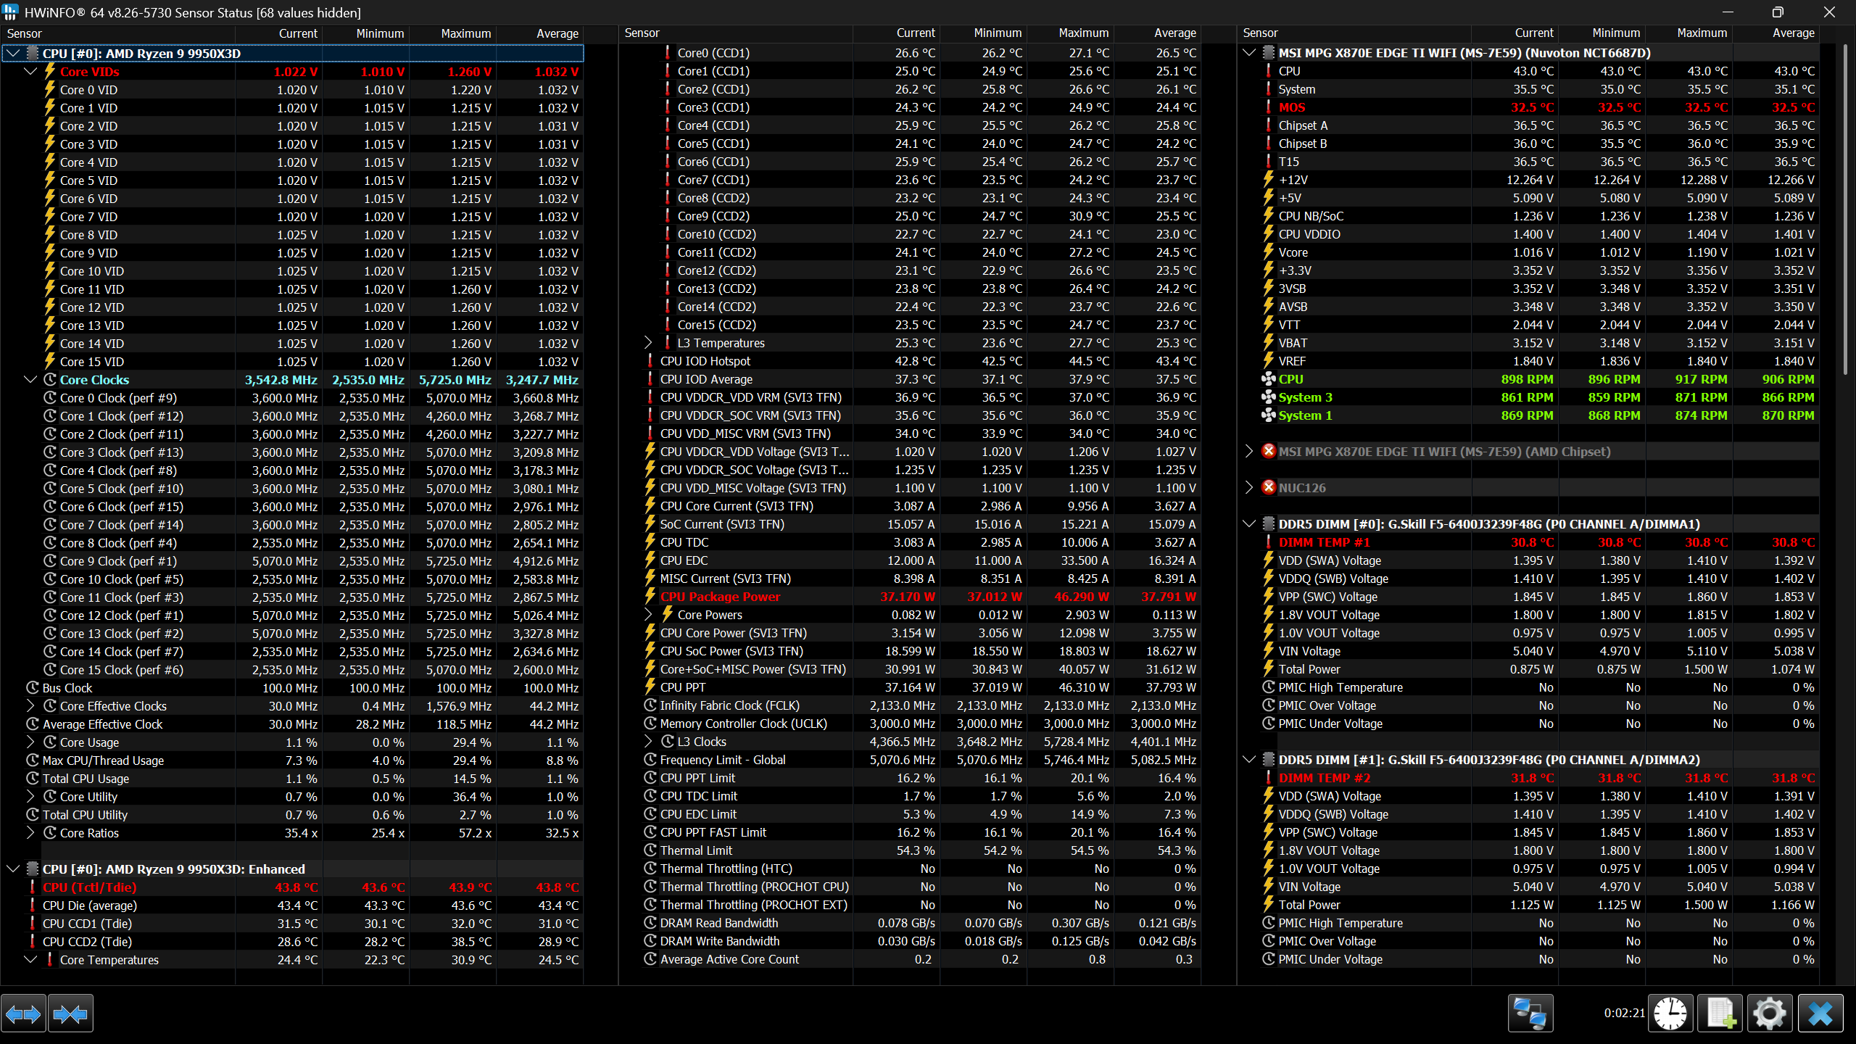Open the network remote sensor icon
The height and width of the screenshot is (1044, 1856).
coord(1530,1013)
